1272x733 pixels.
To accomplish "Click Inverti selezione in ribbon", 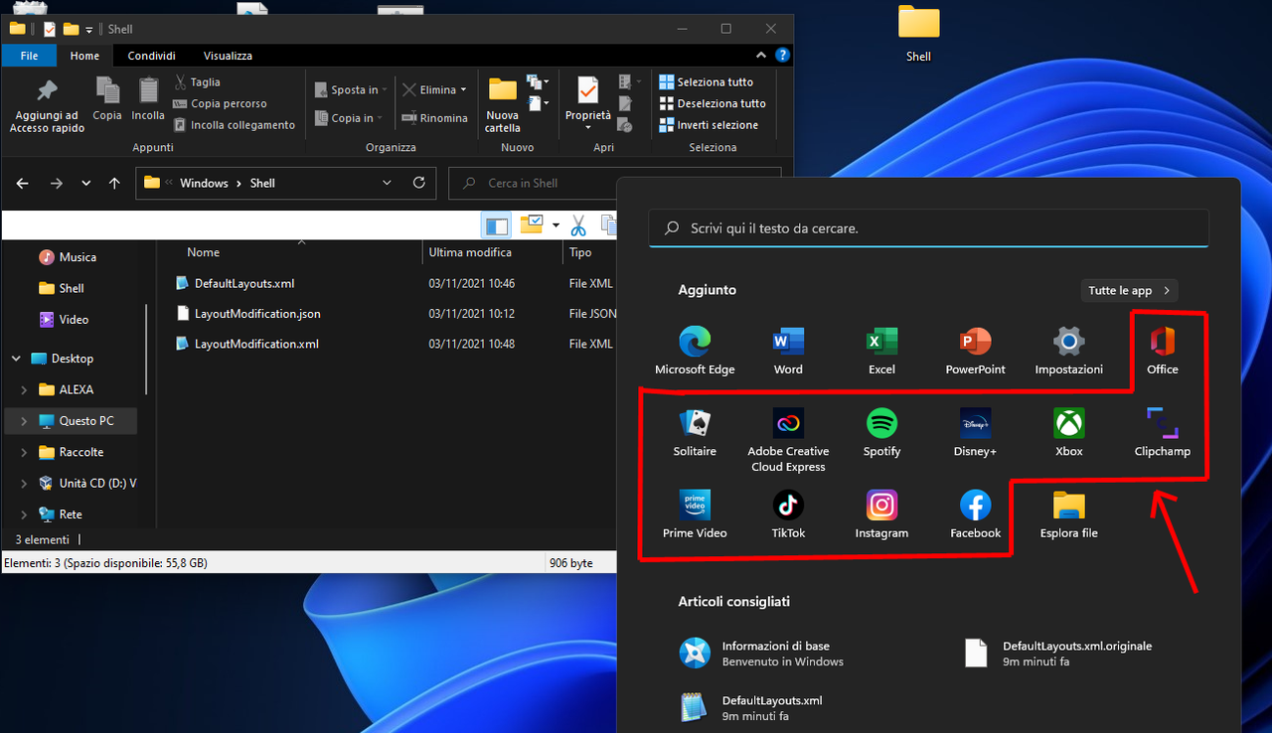I will (709, 125).
